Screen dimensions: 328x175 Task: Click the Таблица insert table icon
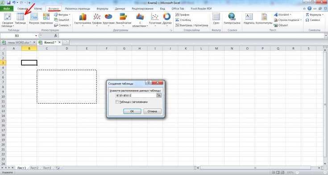point(20,17)
